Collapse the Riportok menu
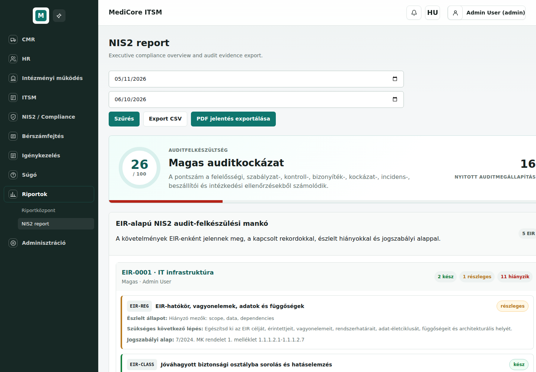This screenshot has width=536, height=372. point(49,194)
